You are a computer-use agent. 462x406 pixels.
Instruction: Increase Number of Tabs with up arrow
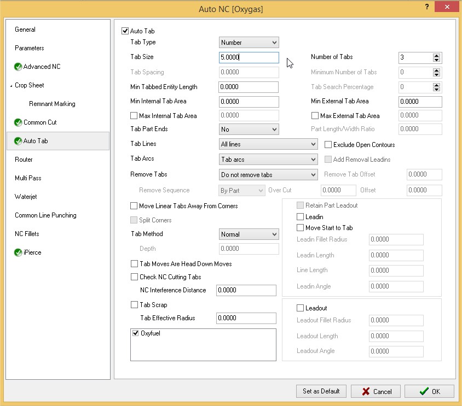point(436,55)
